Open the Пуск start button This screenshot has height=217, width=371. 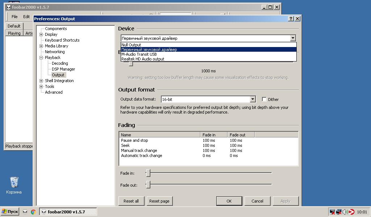[x=10, y=212]
